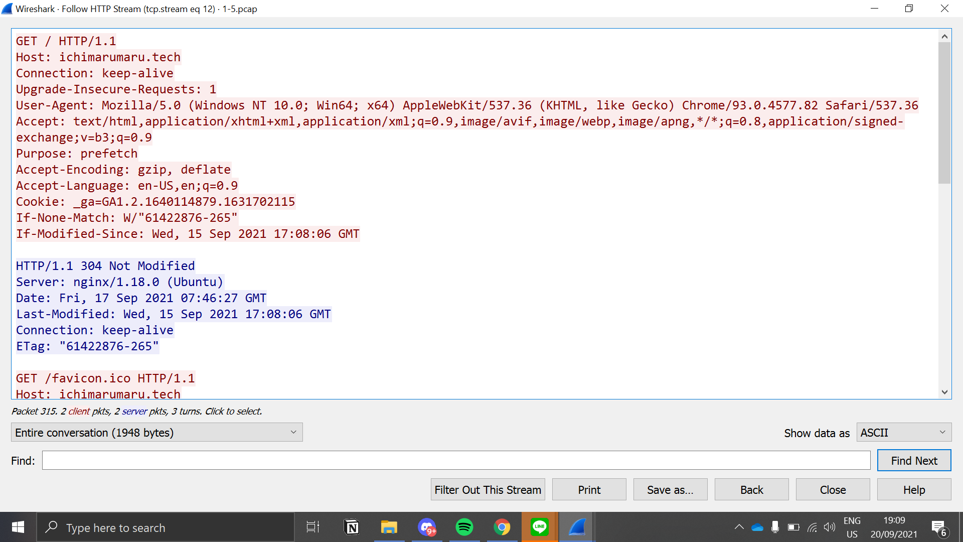Open the Windows Start menu

pyautogui.click(x=18, y=527)
